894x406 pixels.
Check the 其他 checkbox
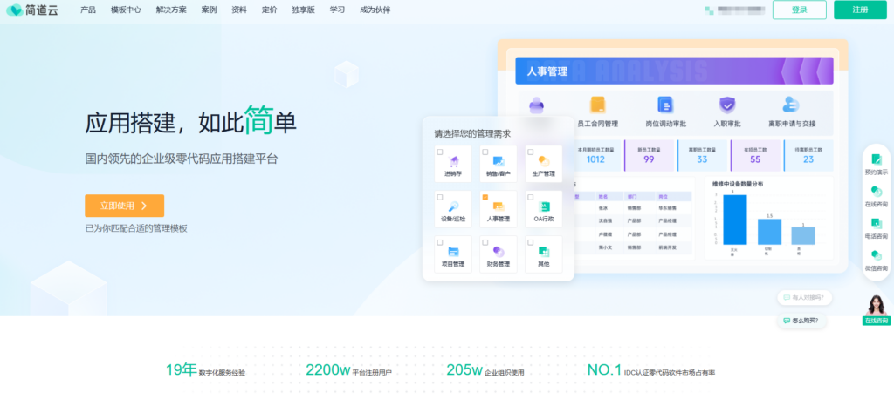click(530, 242)
